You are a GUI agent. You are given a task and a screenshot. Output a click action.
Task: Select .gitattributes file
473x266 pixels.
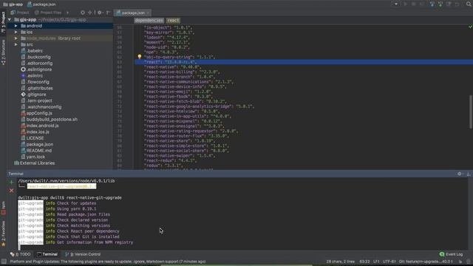point(37,89)
